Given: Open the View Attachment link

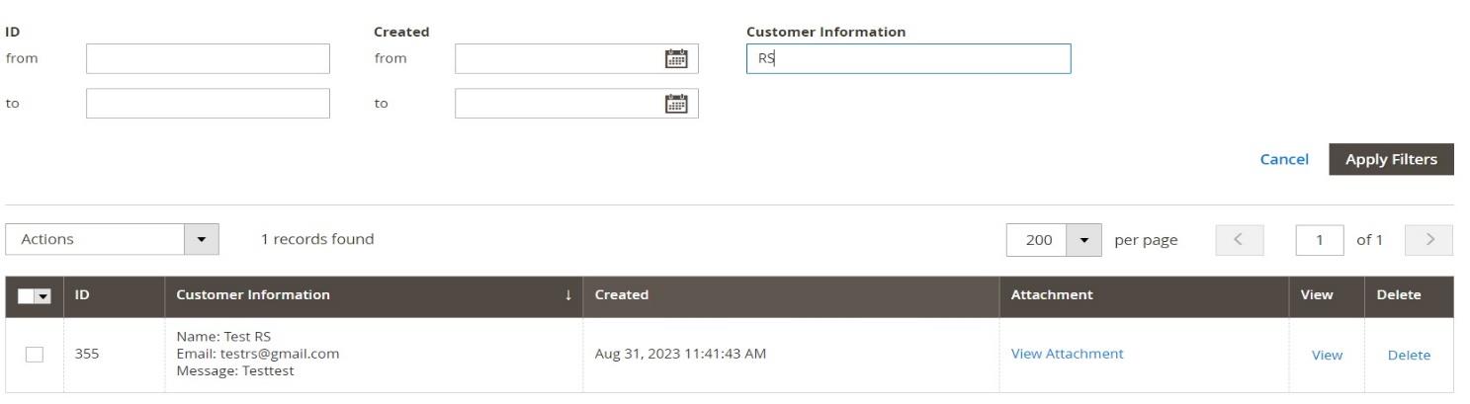Looking at the screenshot, I should point(1067,354).
